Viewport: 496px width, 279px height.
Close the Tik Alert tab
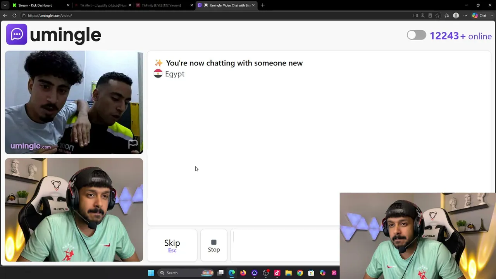[130, 5]
